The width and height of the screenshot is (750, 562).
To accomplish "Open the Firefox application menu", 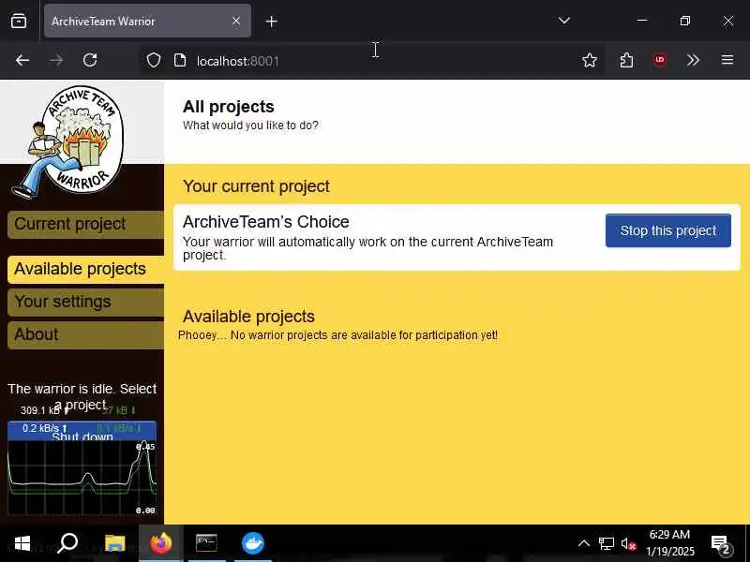I will click(727, 60).
